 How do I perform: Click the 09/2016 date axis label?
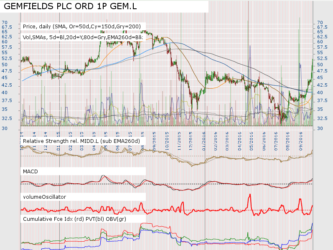tap(300, 141)
